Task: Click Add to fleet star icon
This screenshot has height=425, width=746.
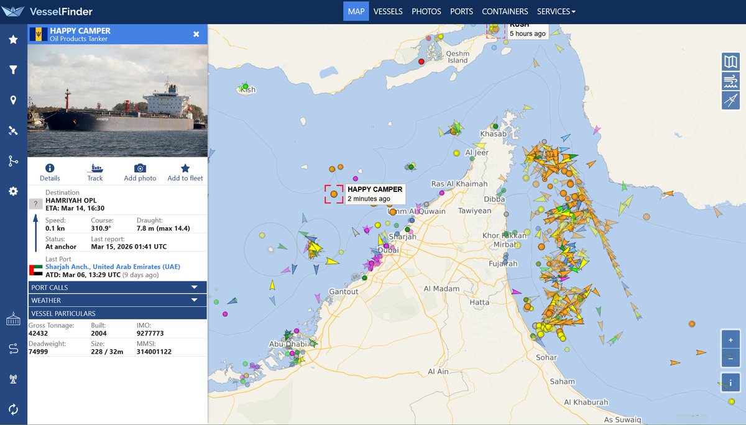Action: [185, 173]
